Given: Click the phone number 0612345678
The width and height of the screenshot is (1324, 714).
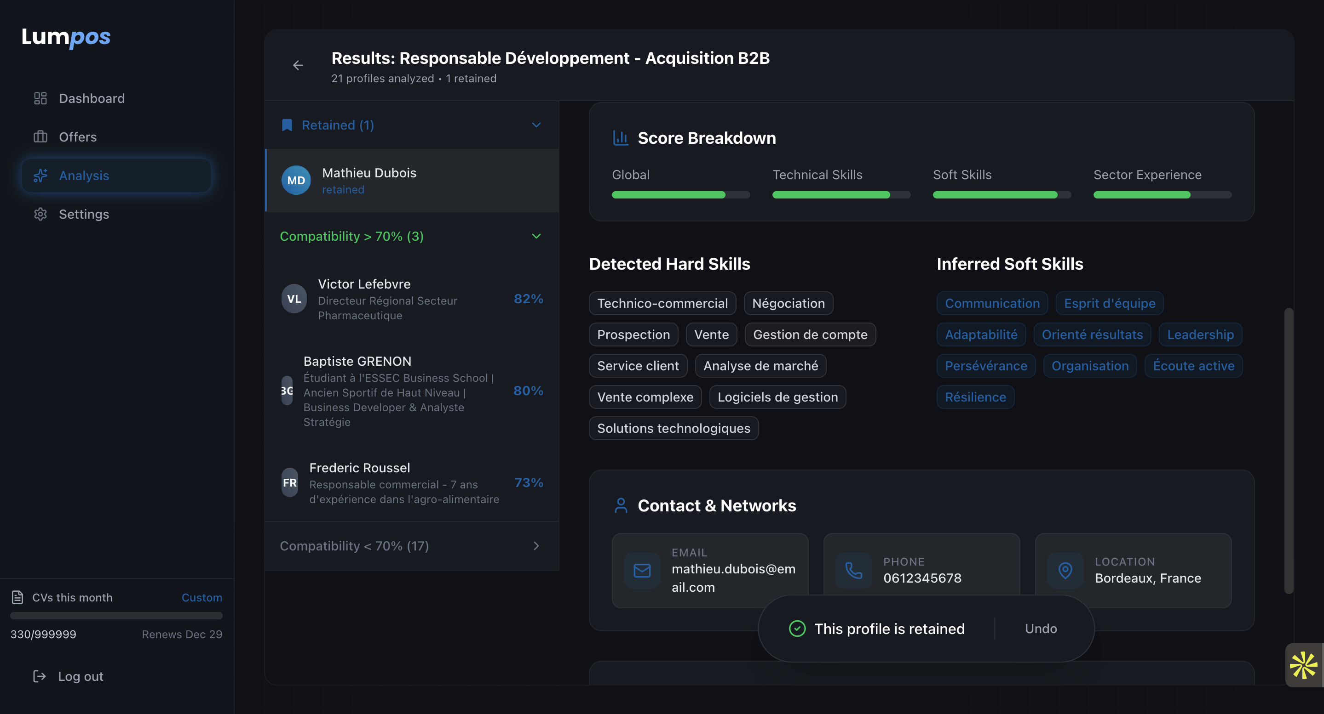Looking at the screenshot, I should pyautogui.click(x=922, y=578).
